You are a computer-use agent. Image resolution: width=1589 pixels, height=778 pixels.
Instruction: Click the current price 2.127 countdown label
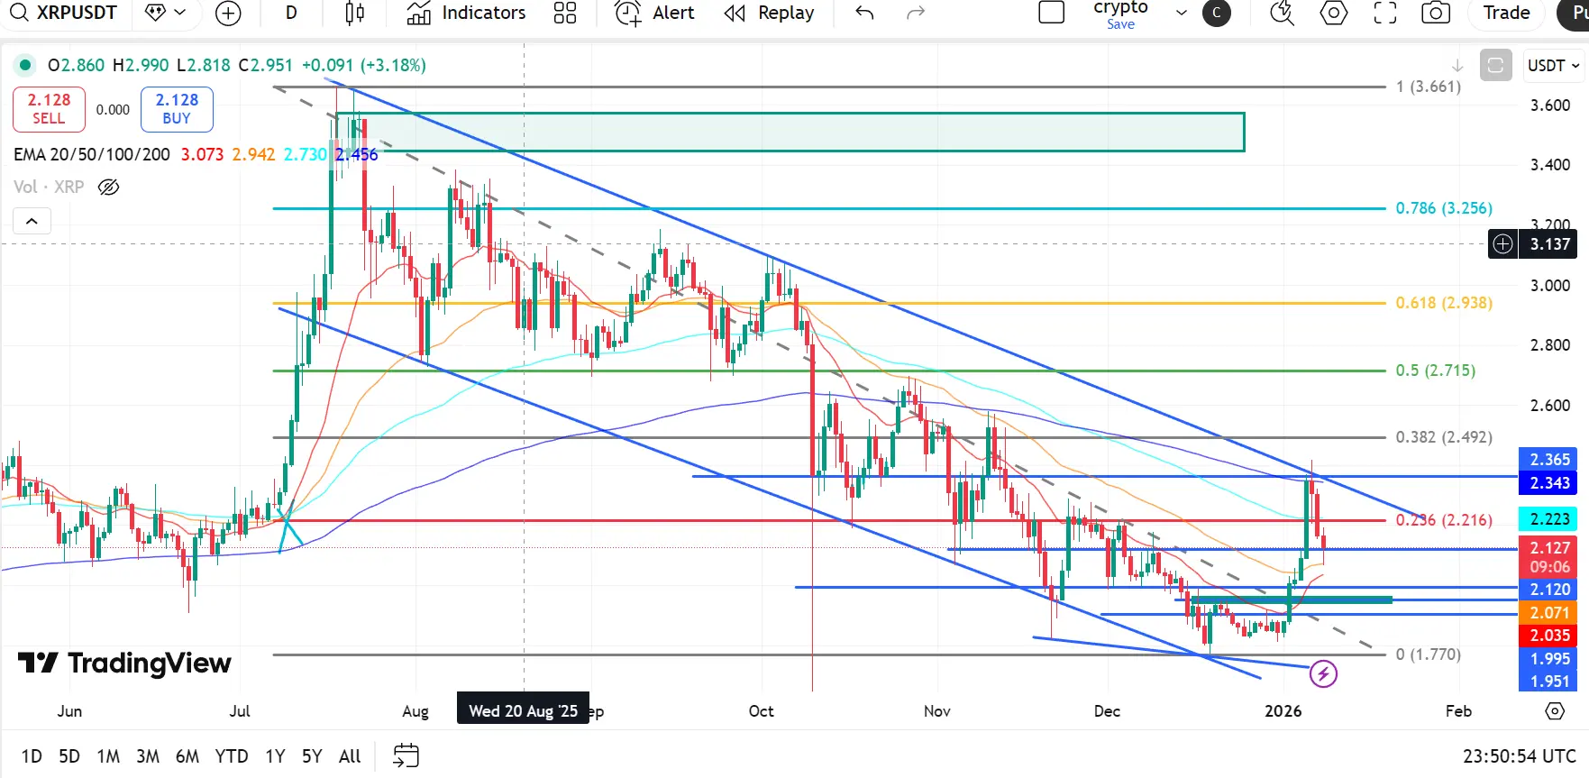[1550, 557]
